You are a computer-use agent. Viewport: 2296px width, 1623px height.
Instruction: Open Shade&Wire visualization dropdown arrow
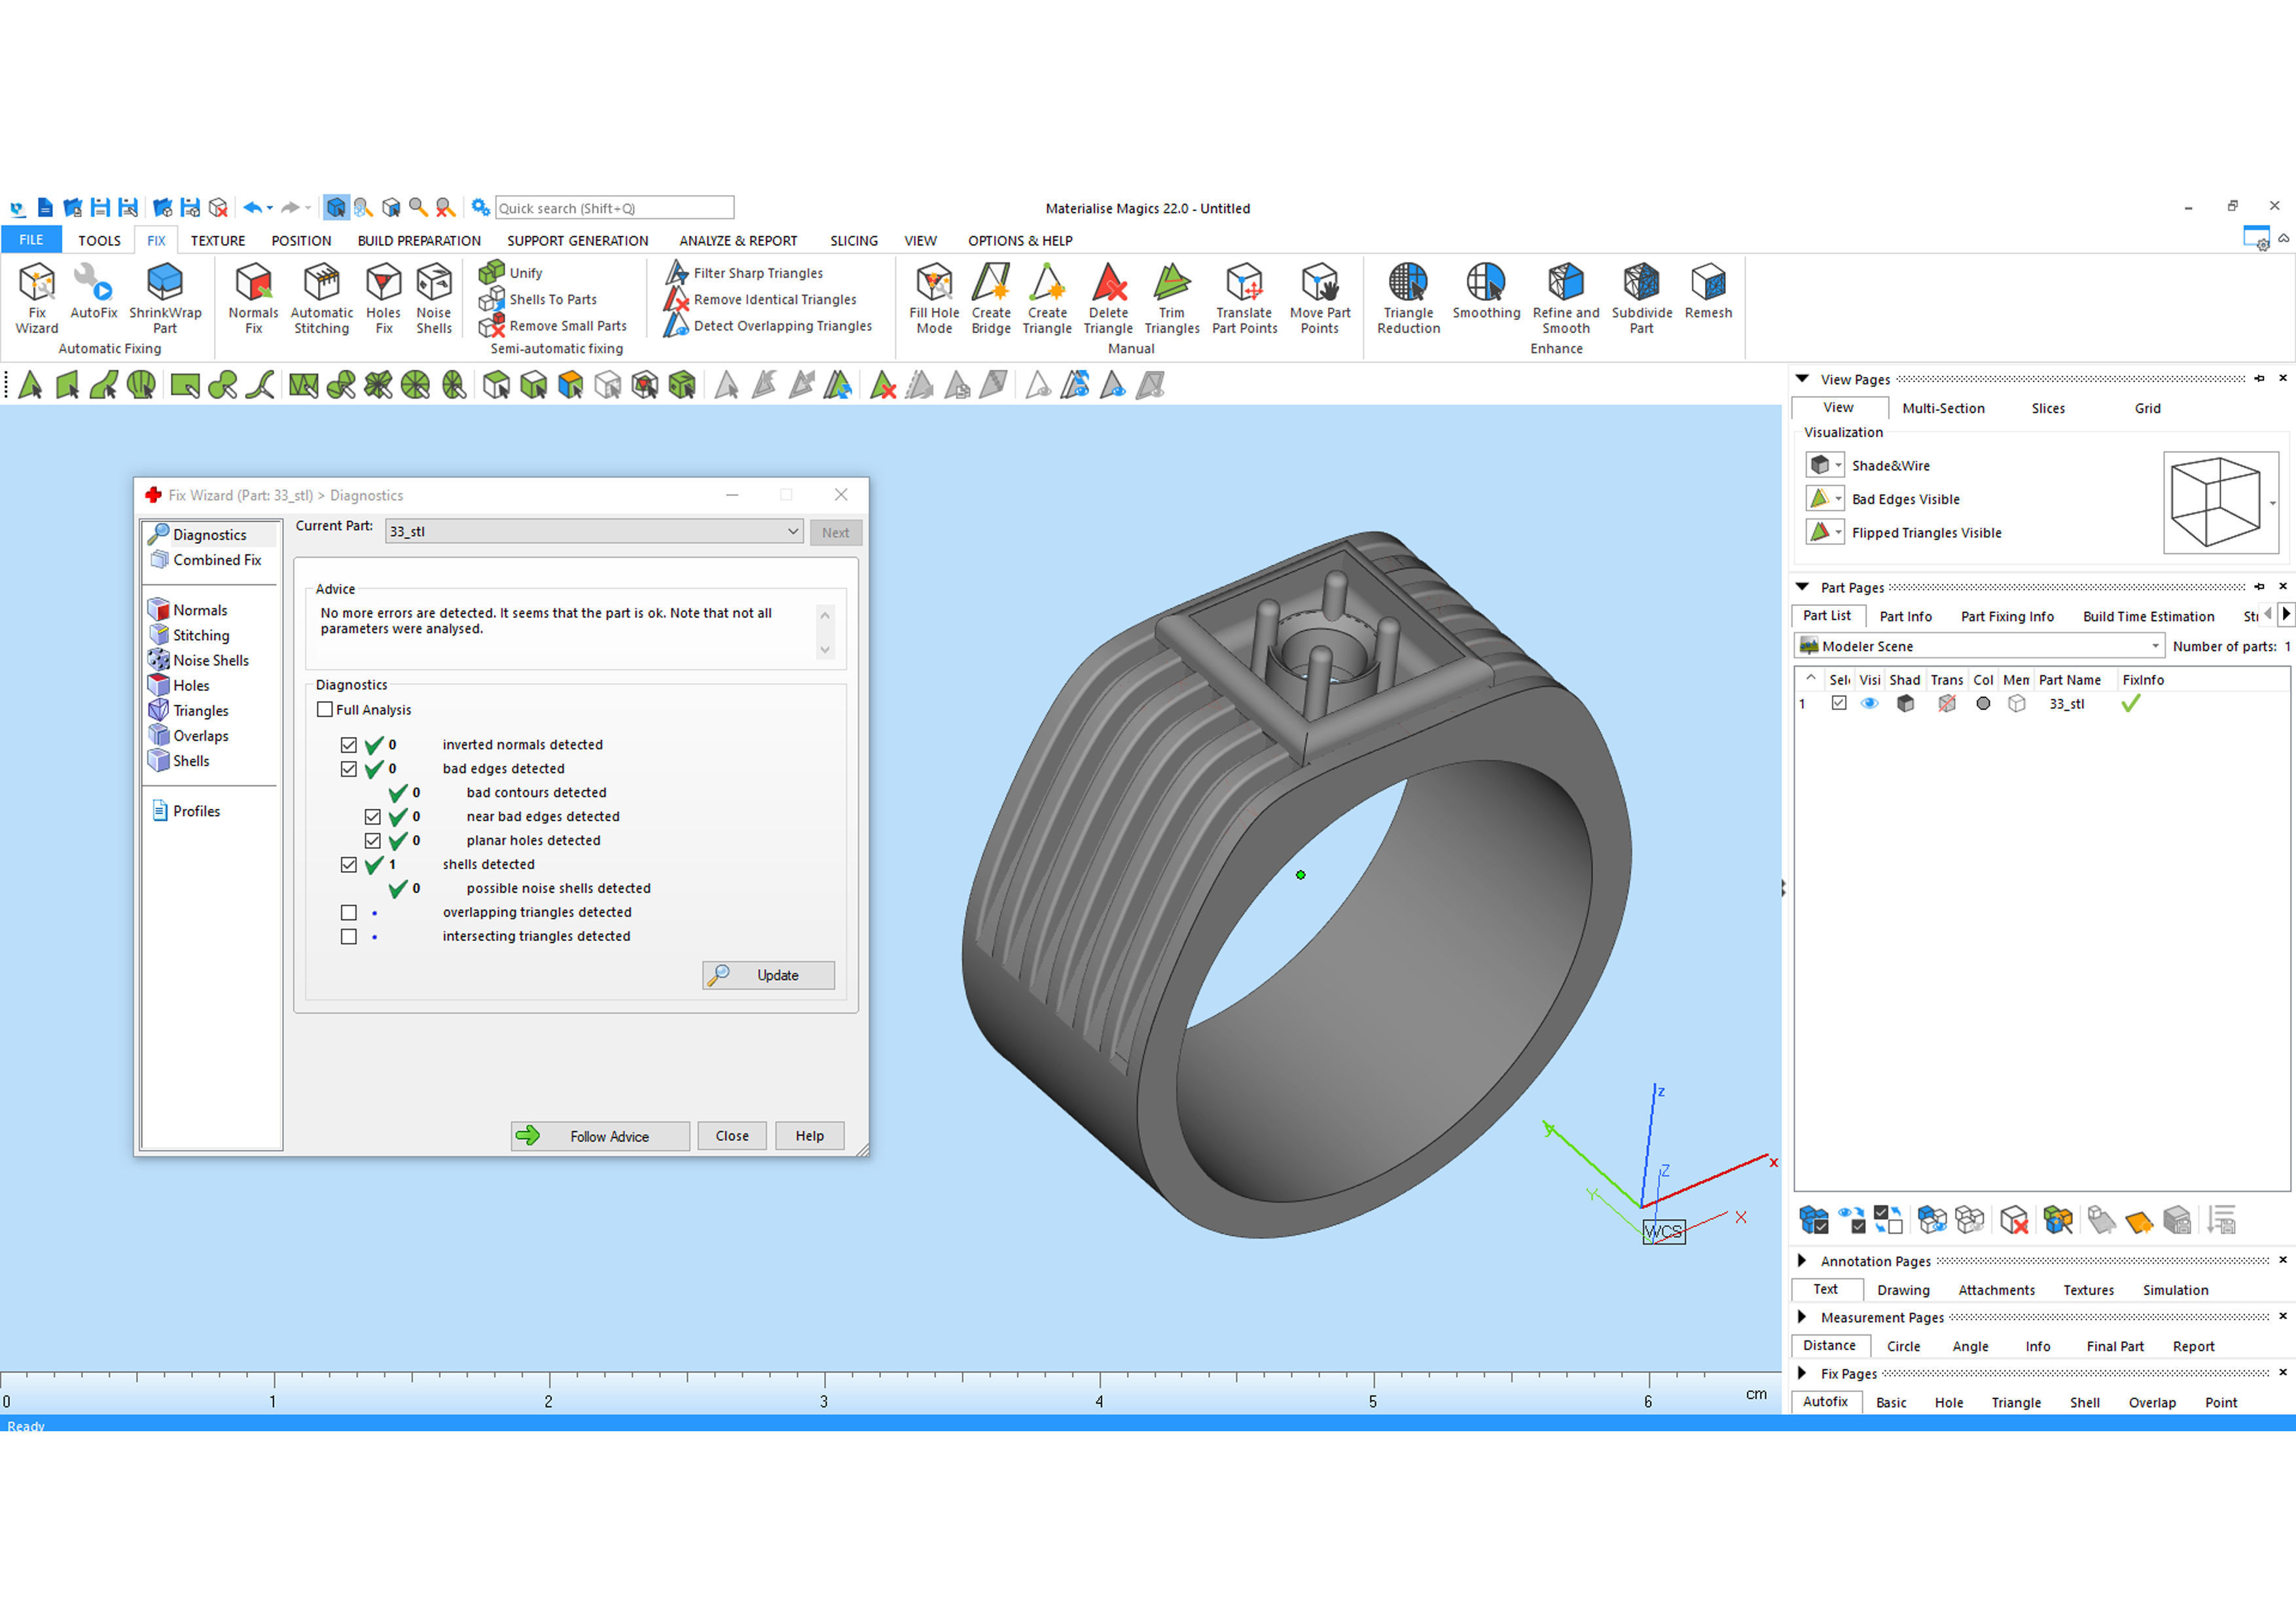pyautogui.click(x=1838, y=466)
